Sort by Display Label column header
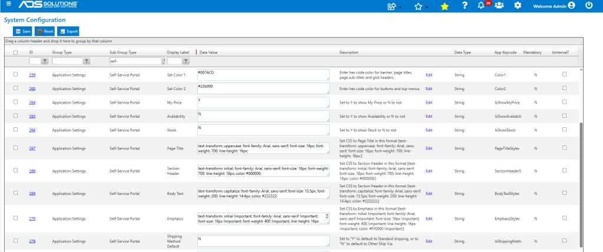Image resolution: width=603 pixels, height=252 pixels. [x=178, y=52]
